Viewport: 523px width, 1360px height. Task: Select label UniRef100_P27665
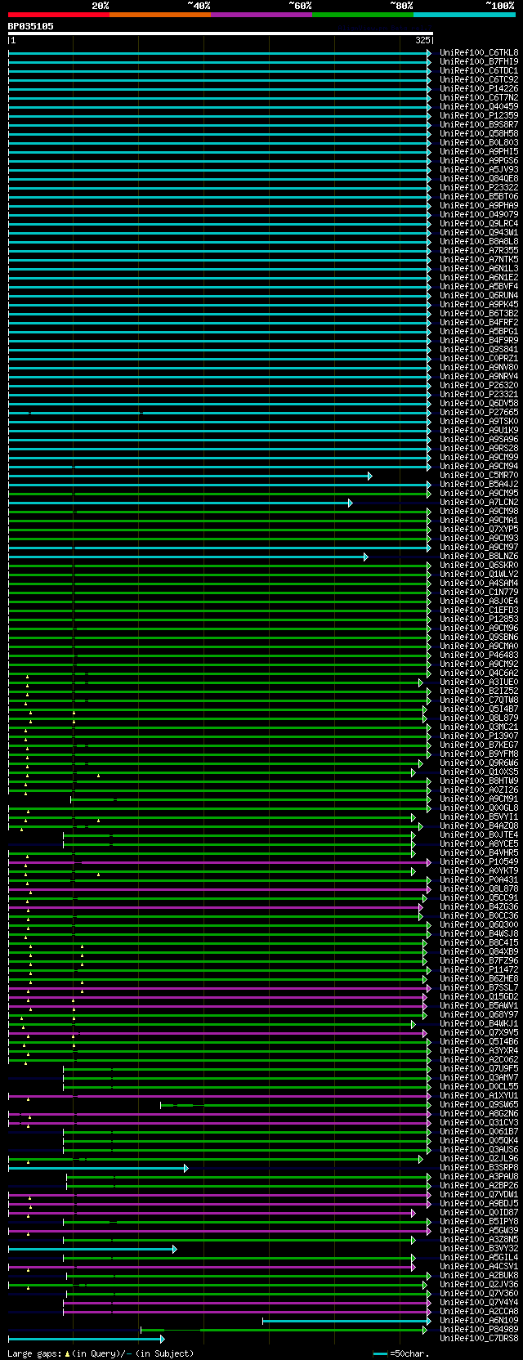[479, 412]
